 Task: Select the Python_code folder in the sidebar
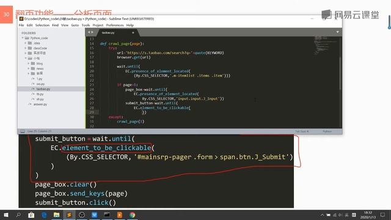(x=39, y=38)
